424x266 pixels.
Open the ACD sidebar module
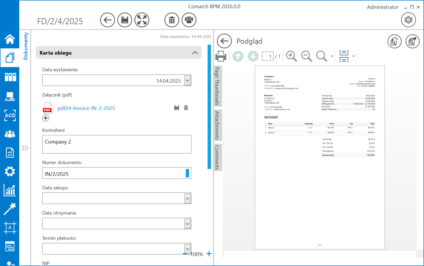10,115
